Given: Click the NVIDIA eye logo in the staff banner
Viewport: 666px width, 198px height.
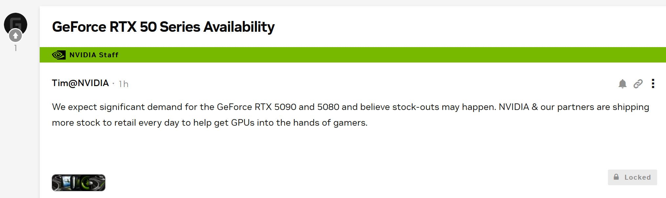Looking at the screenshot, I should pos(59,55).
